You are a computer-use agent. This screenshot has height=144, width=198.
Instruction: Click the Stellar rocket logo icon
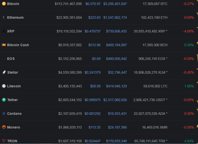(x=4, y=72)
